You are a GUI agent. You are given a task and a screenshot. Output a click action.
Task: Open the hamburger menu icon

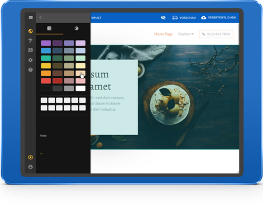31,17
